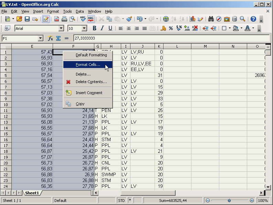Open the Function Wizard icon
This screenshot has height=205, width=273.
(50, 38)
